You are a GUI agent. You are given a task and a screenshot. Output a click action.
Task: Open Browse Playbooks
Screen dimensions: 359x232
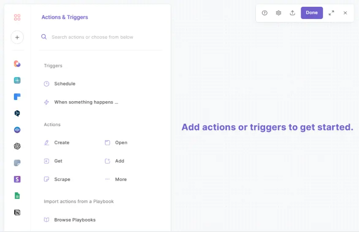coord(70,220)
